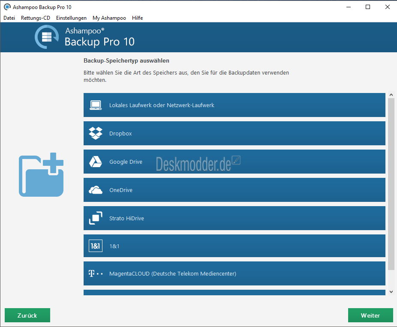Choose Dropbox as backup storage
This screenshot has width=397, height=327.
(234, 133)
